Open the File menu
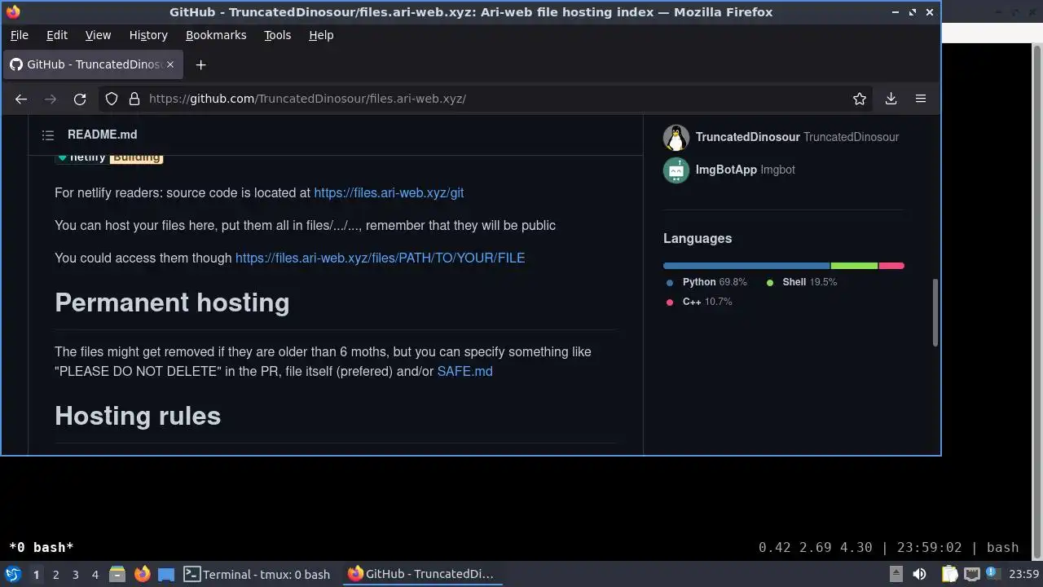 (20, 35)
